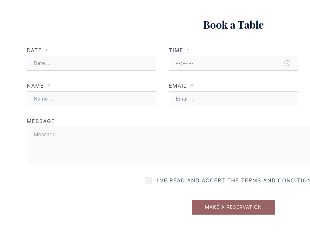310x232 pixels.
Task: Click the DATE label above the date field
Action: (x=34, y=50)
